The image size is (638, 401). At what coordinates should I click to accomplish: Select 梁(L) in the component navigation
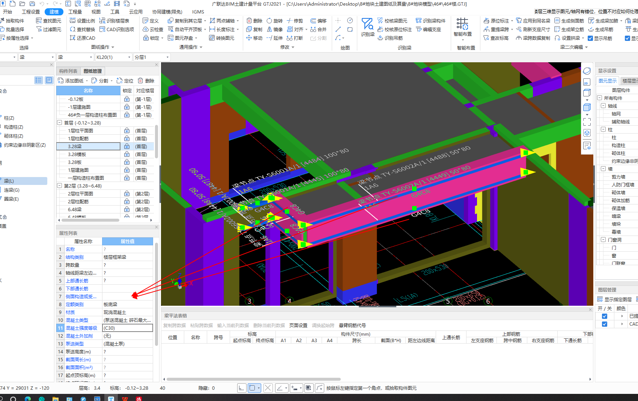24,181
